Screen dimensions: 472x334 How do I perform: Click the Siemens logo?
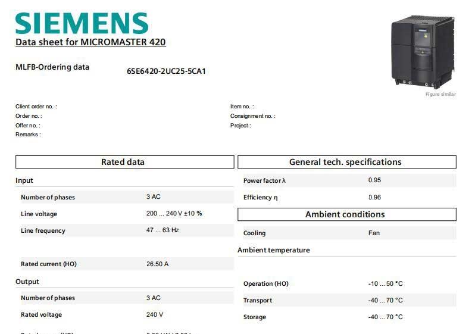82,23
